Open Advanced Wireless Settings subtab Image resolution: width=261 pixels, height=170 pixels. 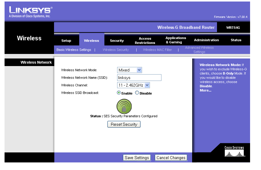click(x=199, y=50)
